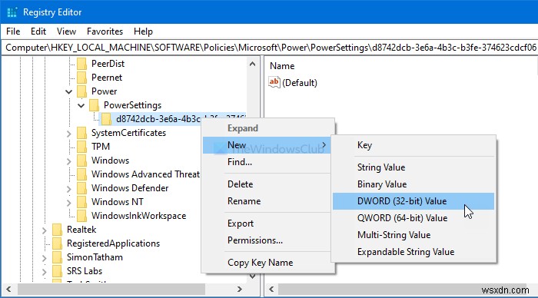538x298 pixels.
Task: Click the Realtek folder icon
Action: [58, 230]
